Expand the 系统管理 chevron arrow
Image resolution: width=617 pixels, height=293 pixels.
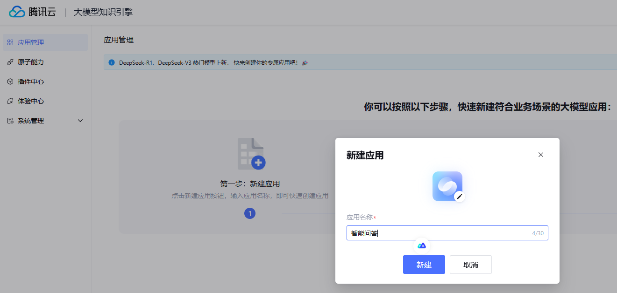click(x=80, y=121)
